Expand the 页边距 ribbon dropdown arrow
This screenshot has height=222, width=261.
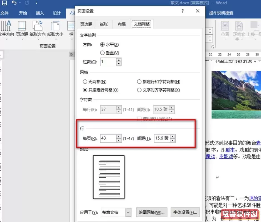(x=23, y=39)
